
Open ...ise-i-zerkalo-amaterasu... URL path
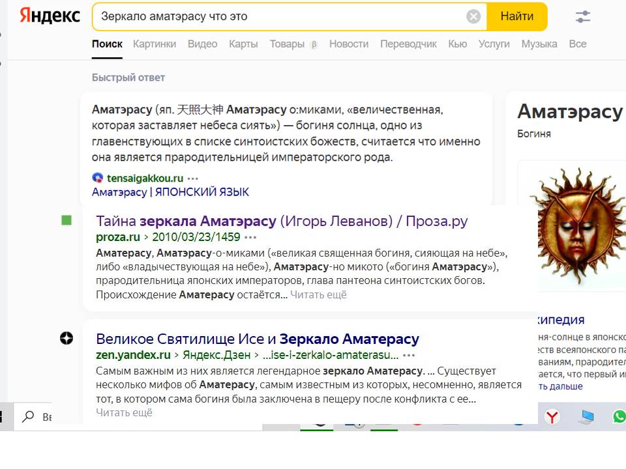click(x=330, y=355)
